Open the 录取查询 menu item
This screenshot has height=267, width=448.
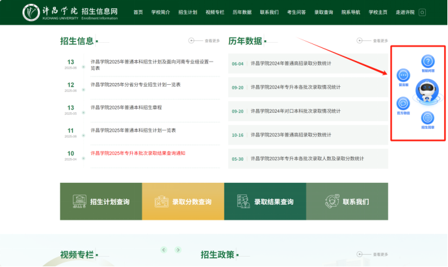(x=324, y=12)
